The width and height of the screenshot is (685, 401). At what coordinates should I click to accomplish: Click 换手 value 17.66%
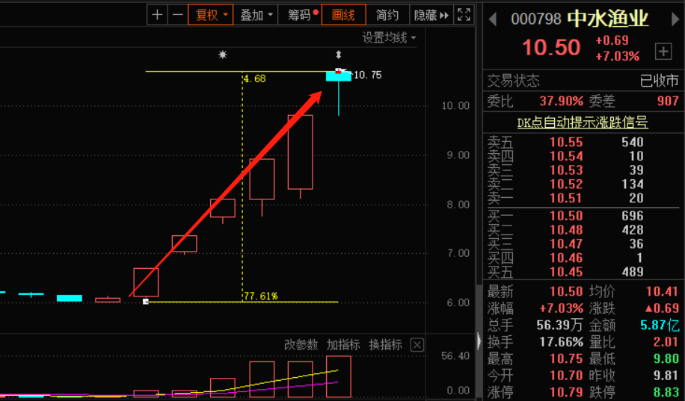tap(562, 342)
